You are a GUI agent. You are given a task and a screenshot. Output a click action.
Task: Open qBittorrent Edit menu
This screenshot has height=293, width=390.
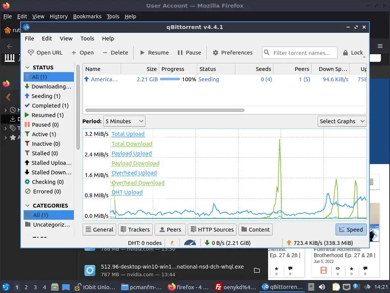[47, 39]
